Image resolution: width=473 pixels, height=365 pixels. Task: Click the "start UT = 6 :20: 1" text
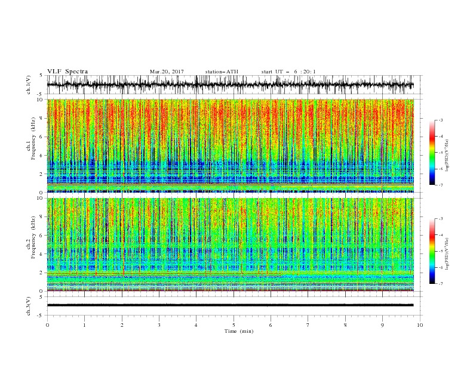(x=288, y=72)
